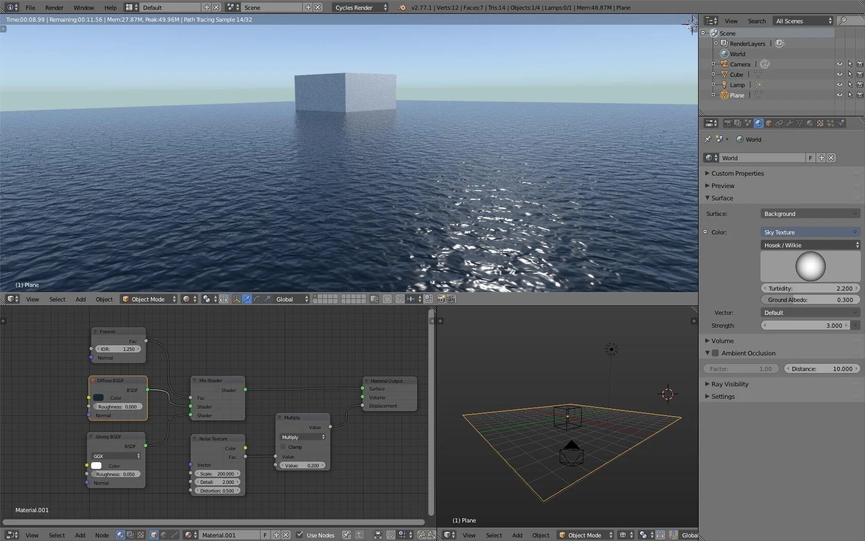Open the Hosek / Wilkie sky type dropdown
Viewport: 865px width, 541px height.
(810, 245)
